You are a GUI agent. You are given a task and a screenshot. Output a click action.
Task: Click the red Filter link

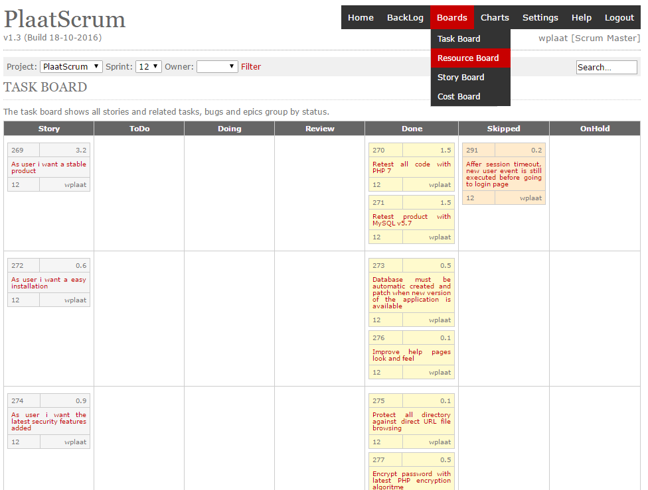tap(251, 66)
